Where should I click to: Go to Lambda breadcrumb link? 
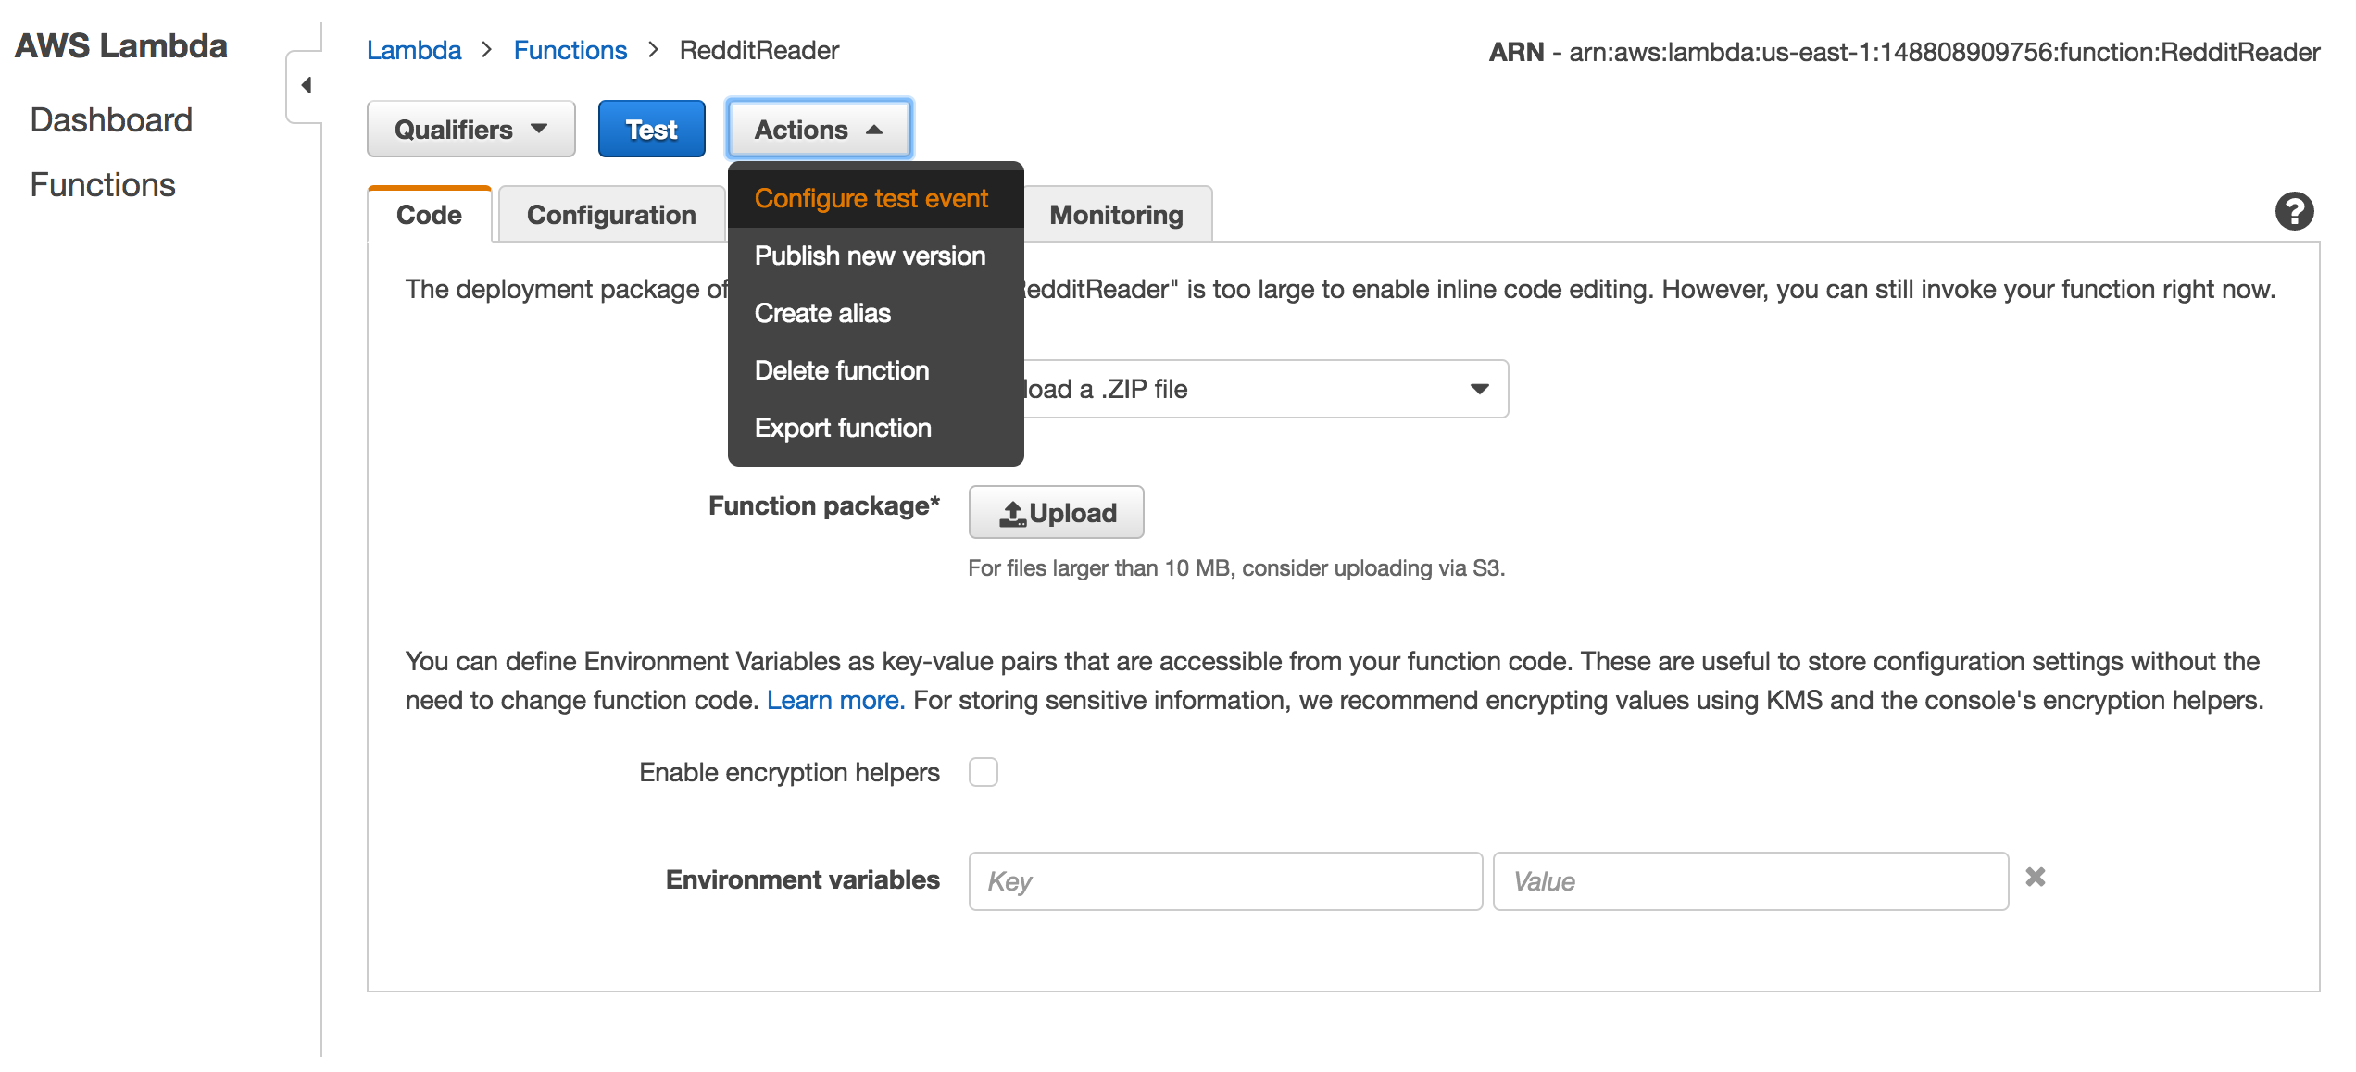coord(414,50)
